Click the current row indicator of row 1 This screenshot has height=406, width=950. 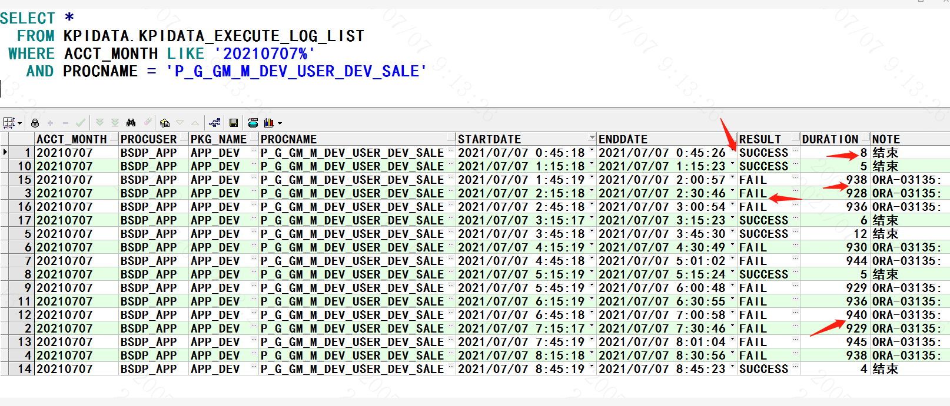[x=5, y=153]
